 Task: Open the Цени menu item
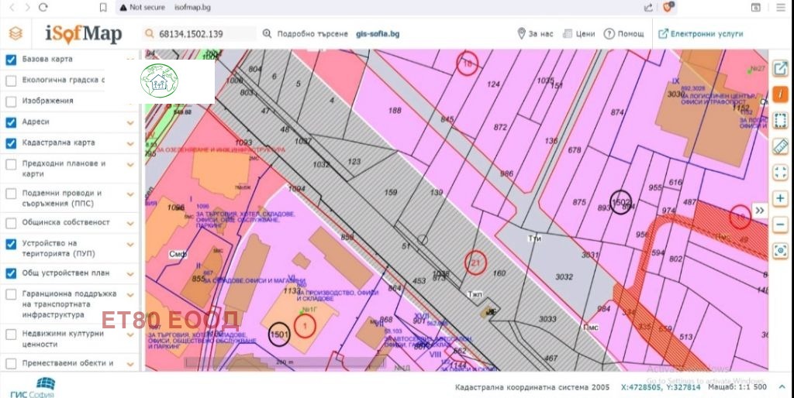(578, 34)
